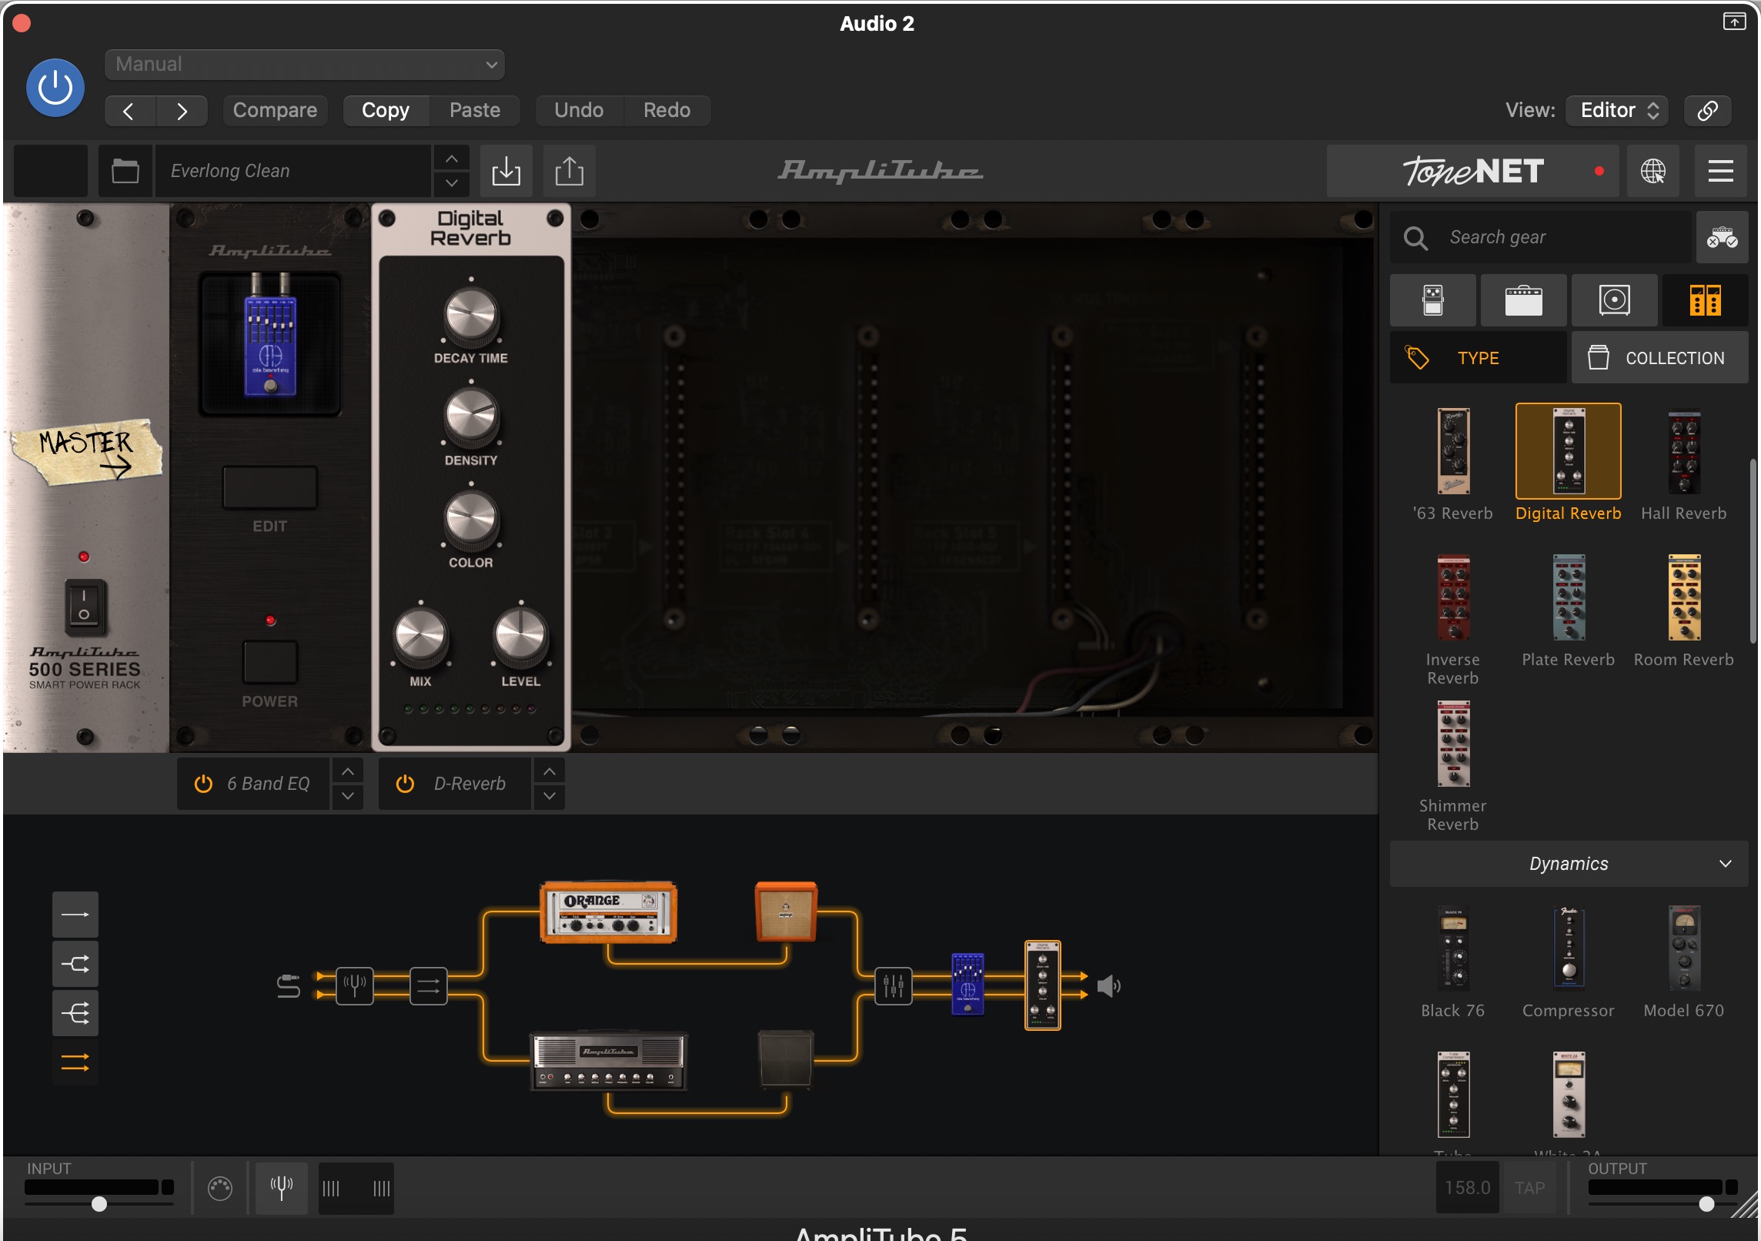Viewport: 1761px width, 1241px height.
Task: Click the EDIT button on EQ slot
Action: (x=269, y=488)
